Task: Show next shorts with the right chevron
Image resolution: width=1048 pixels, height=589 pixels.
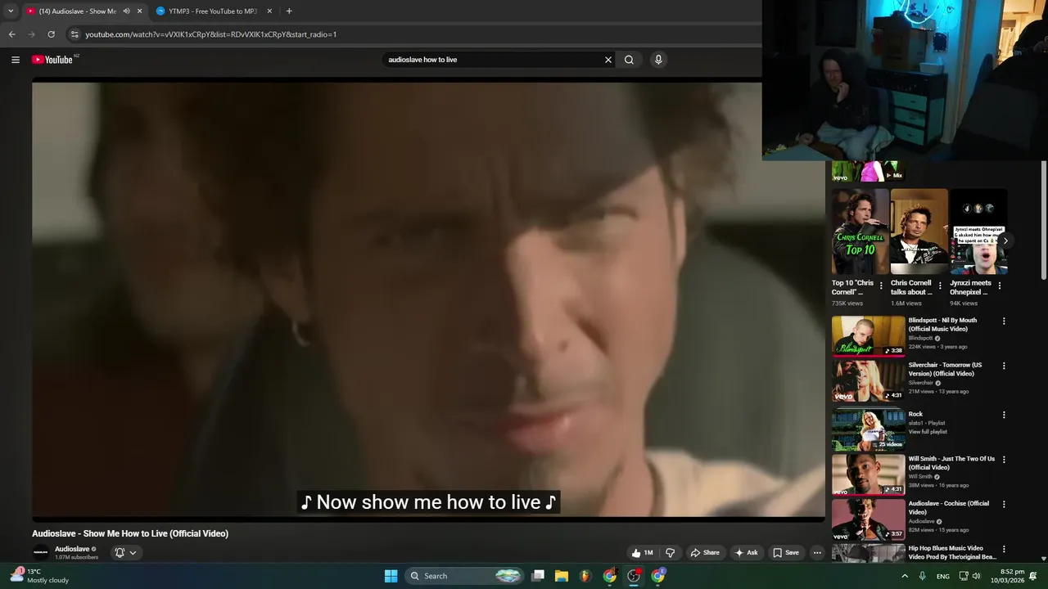Action: coord(1005,241)
